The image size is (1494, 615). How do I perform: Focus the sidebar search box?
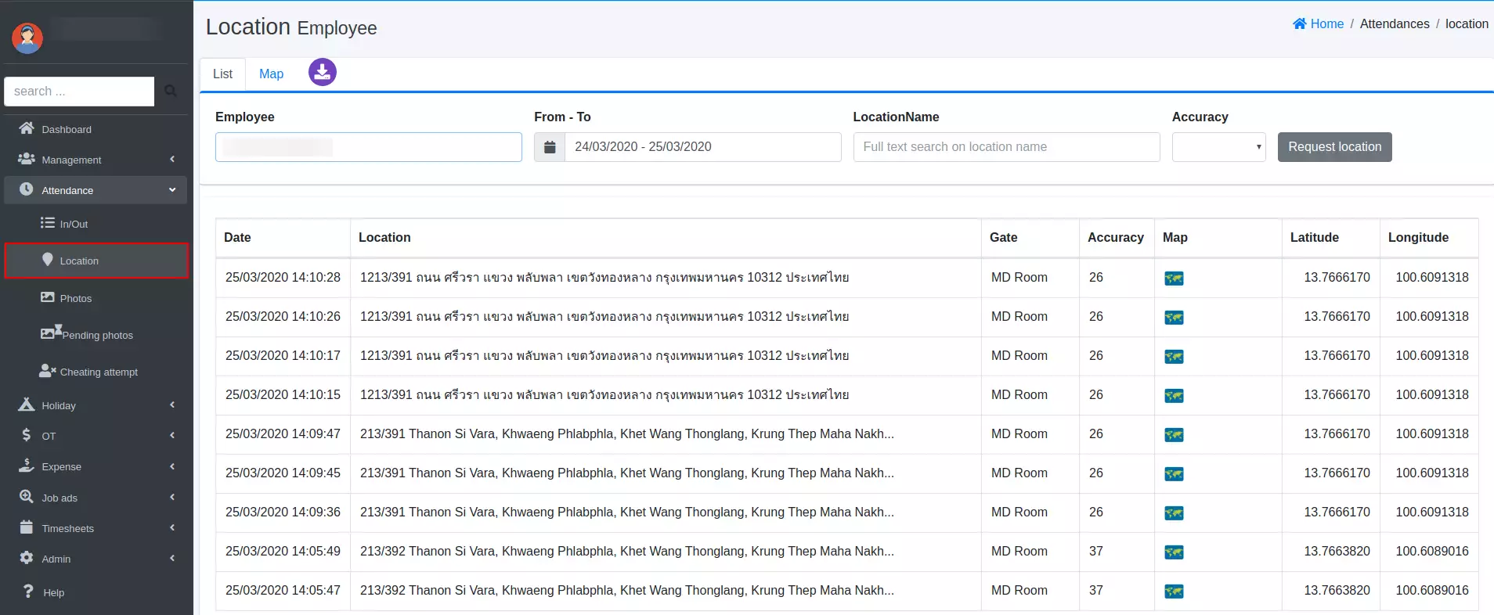coord(79,92)
